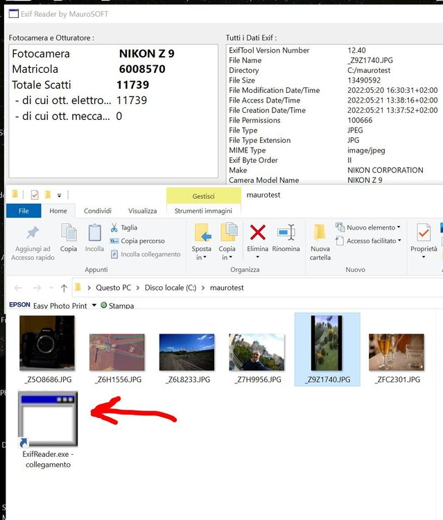Click the address bar folder icon
This screenshot has width=443, height=520.
coord(78,287)
